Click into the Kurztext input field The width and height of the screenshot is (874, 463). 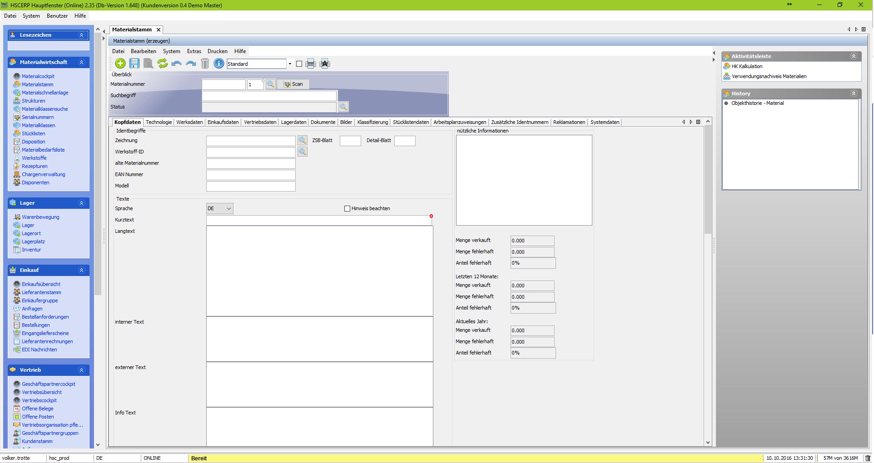319,220
